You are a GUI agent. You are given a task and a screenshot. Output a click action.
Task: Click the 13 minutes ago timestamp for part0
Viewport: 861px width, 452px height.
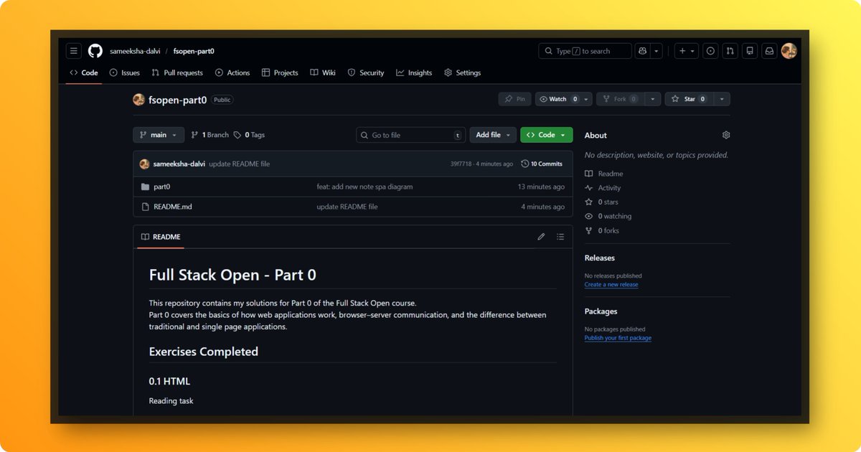coord(541,187)
